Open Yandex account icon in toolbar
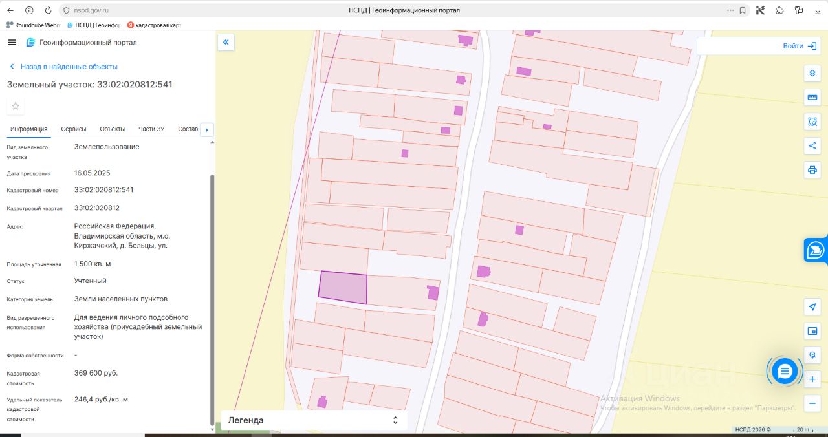 click(29, 10)
